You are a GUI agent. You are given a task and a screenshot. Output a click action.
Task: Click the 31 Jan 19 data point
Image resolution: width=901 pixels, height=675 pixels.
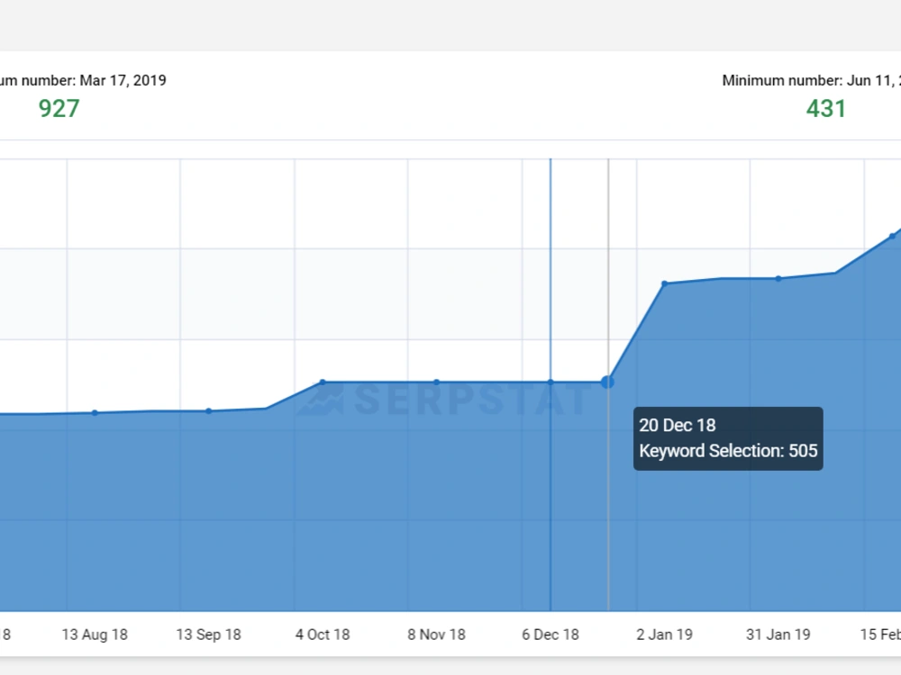point(778,279)
